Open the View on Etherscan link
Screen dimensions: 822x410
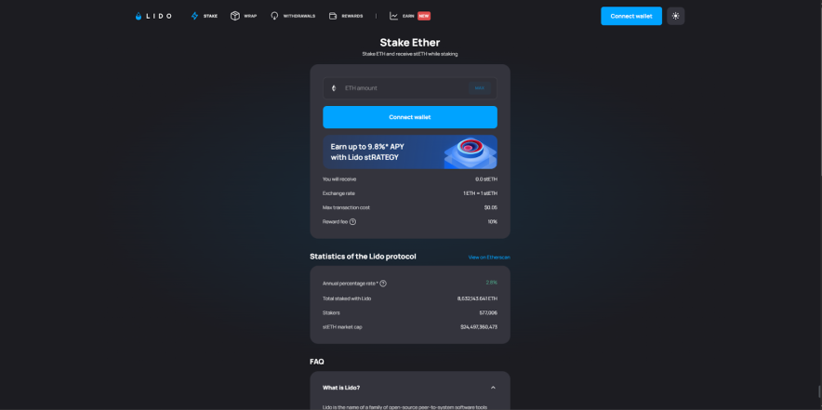[x=489, y=257]
